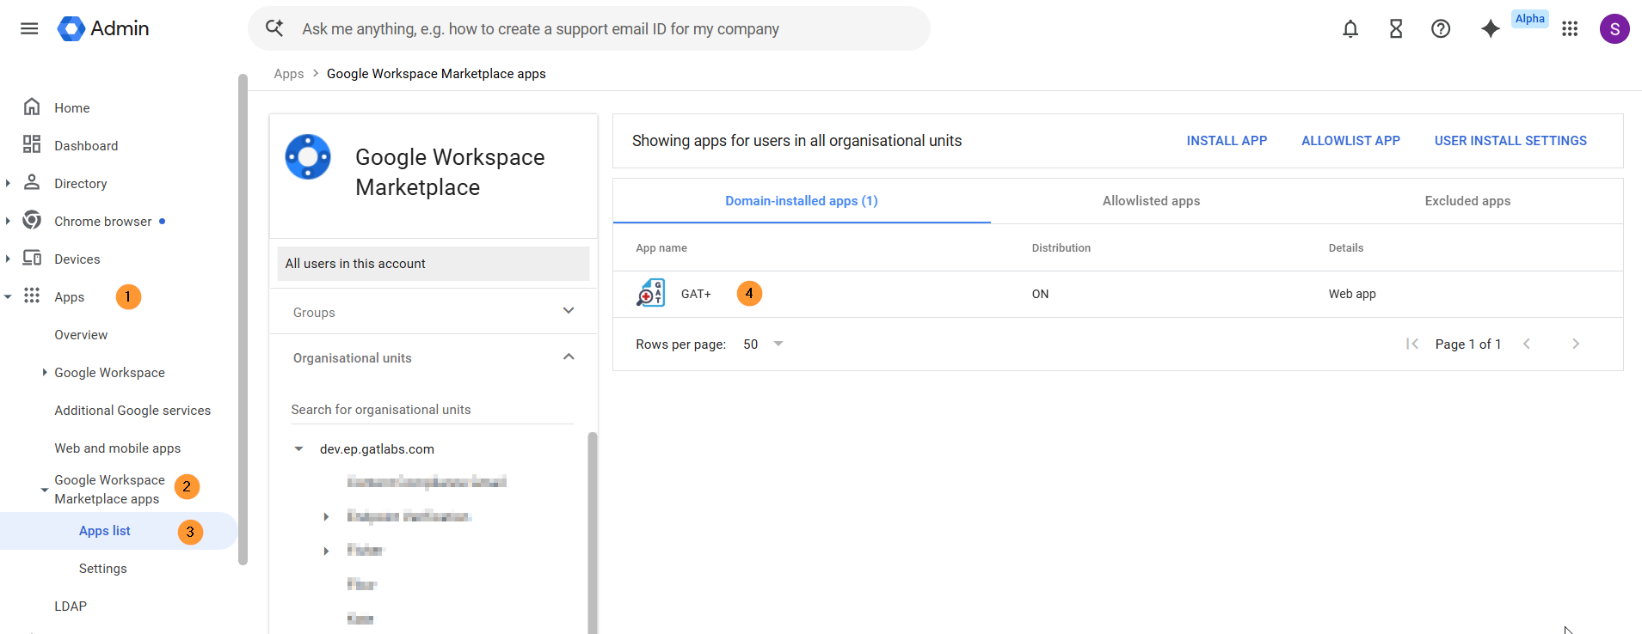Click the Search for organisational units field
This screenshot has width=1642, height=634.
click(432, 410)
